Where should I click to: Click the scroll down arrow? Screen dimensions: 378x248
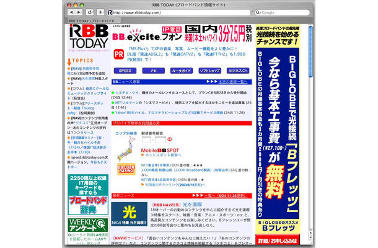[310, 237]
